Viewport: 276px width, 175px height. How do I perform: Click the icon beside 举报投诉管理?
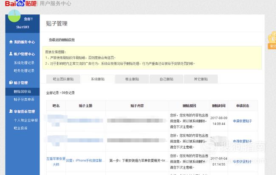click(11, 111)
